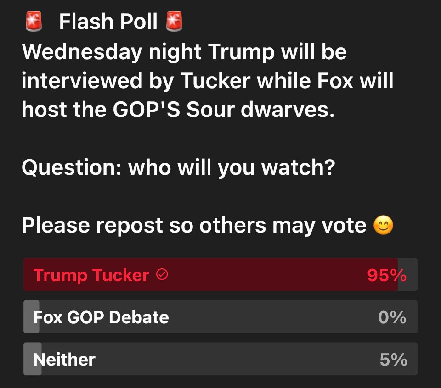
Task: Click the "Wednesday night Trump will be" line
Action: [x=184, y=52]
